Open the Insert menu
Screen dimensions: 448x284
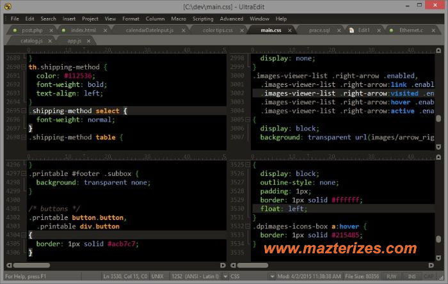click(69, 19)
